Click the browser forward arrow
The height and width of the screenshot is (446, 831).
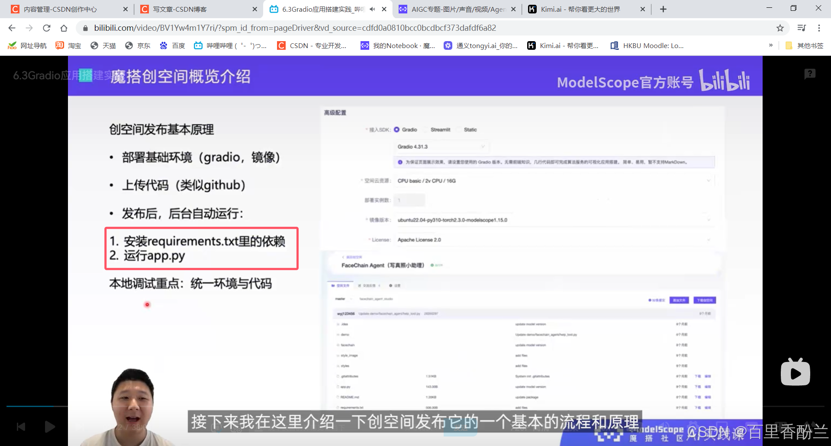tap(29, 28)
